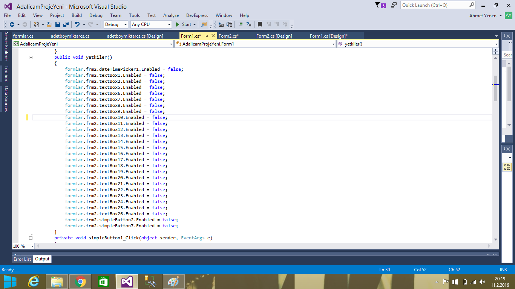Show the Error List panel
Image resolution: width=515 pixels, height=289 pixels.
click(x=22, y=259)
